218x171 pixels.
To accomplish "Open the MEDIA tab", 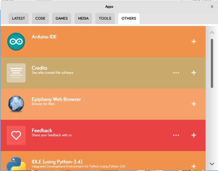I will click(83, 18).
